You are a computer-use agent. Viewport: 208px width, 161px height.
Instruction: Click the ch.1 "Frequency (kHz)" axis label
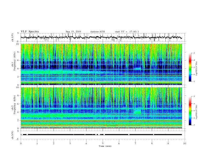[x=15, y=61]
